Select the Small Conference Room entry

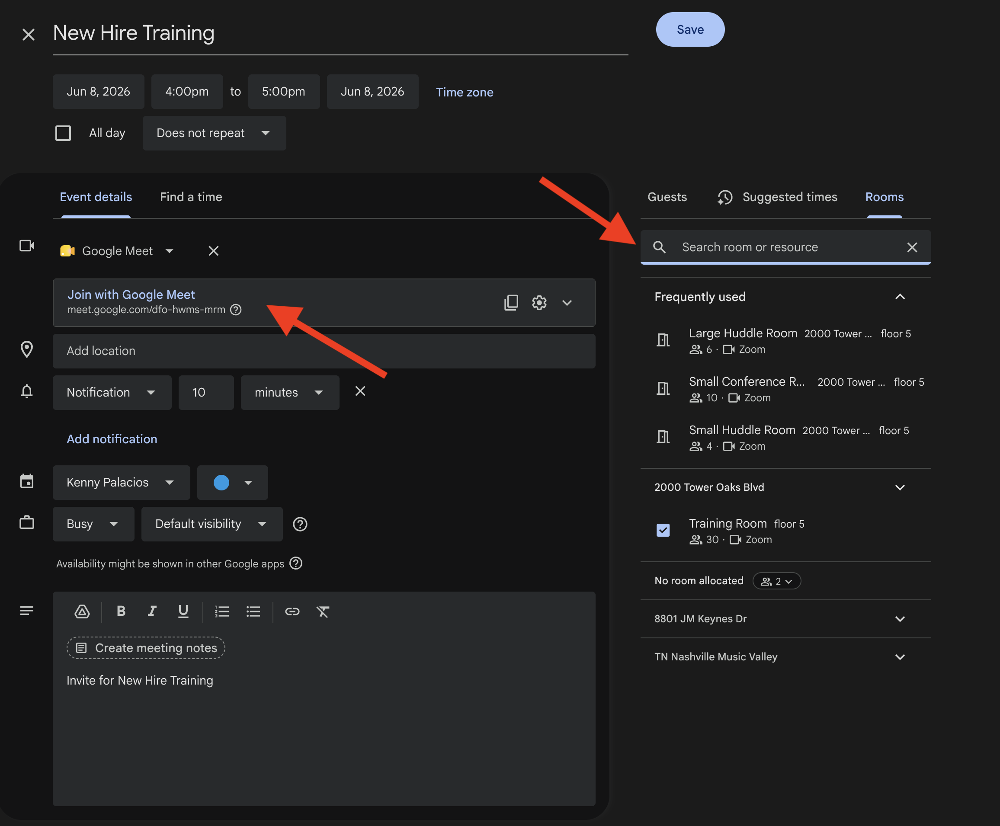click(x=786, y=389)
